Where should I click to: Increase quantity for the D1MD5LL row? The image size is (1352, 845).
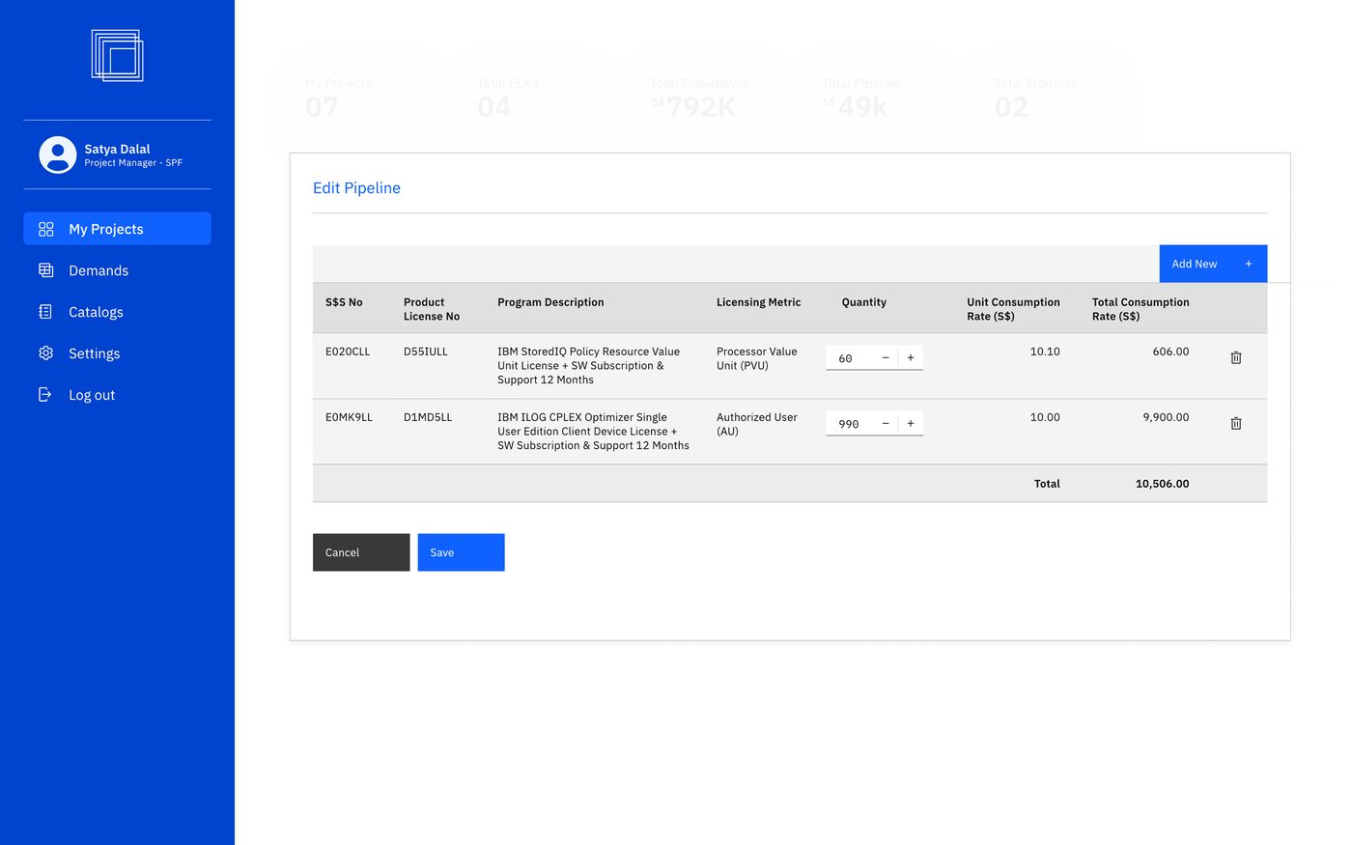pos(911,423)
